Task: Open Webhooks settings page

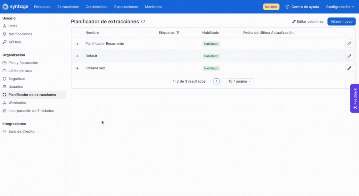Action: [x=17, y=103]
